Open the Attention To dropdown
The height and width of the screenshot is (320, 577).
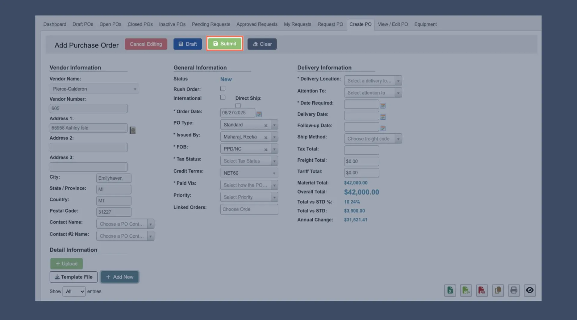click(x=373, y=93)
